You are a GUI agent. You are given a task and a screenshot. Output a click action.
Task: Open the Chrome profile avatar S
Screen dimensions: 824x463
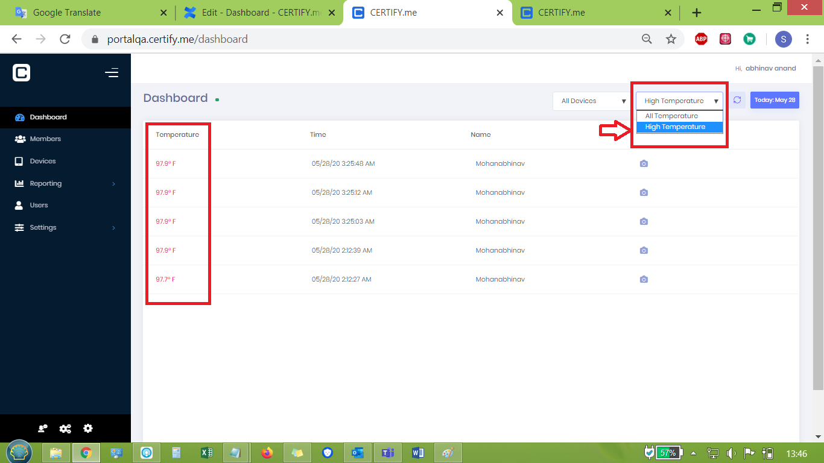pos(783,39)
